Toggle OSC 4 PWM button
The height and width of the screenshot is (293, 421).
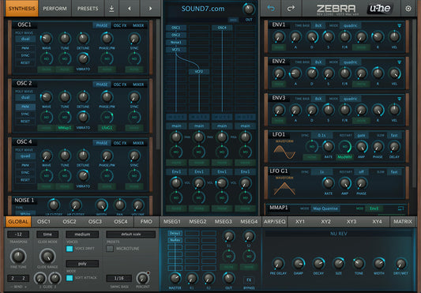(25, 165)
